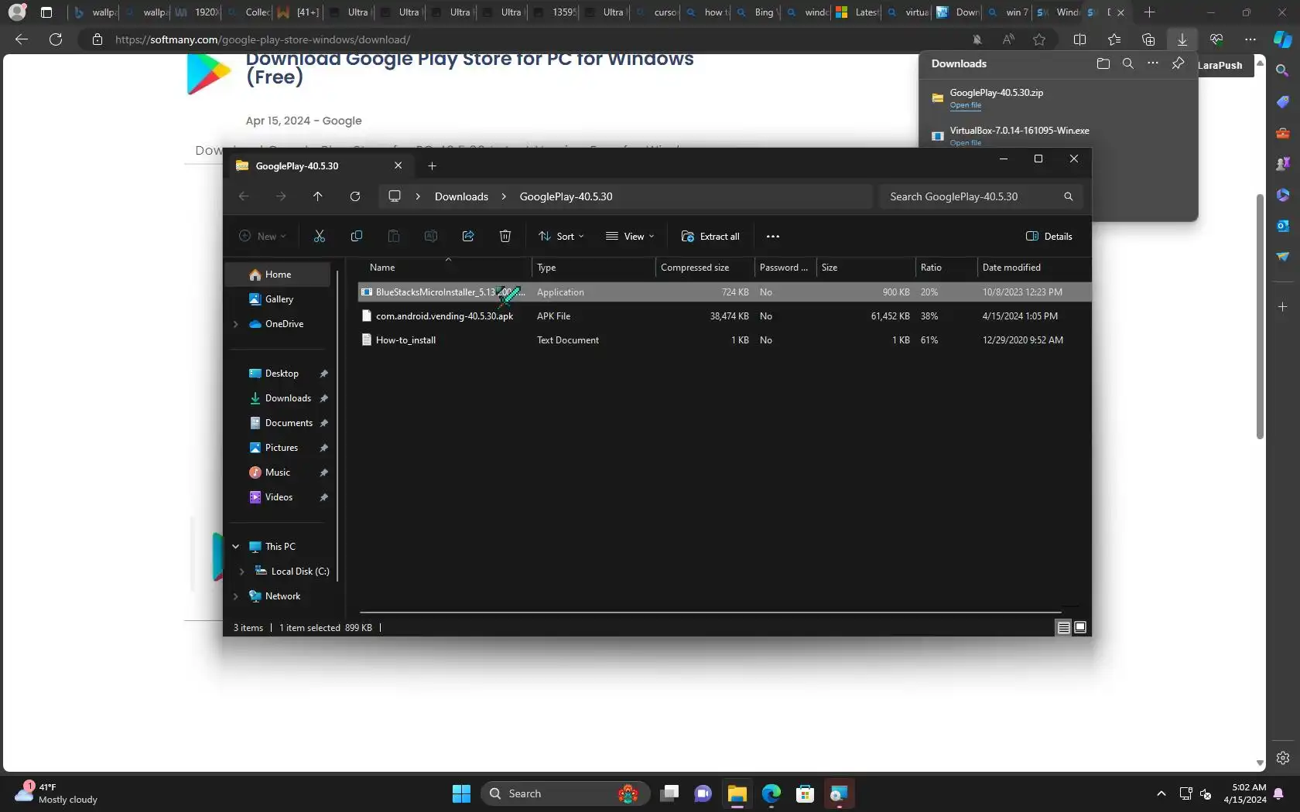Toggle the Details pane in File Explorer
Viewport: 1300px width, 812px height.
point(1049,237)
